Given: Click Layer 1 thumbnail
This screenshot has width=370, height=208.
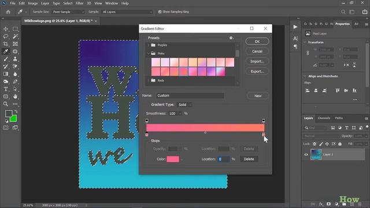Looking at the screenshot, I should [x=316, y=155].
